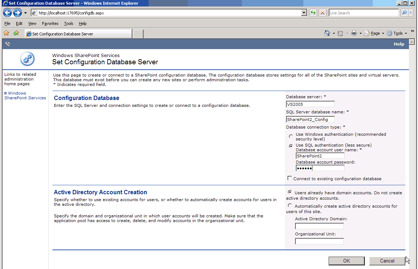Click the RSS feeds icon
Viewport: 418px width, 269px height.
tap(340, 33)
